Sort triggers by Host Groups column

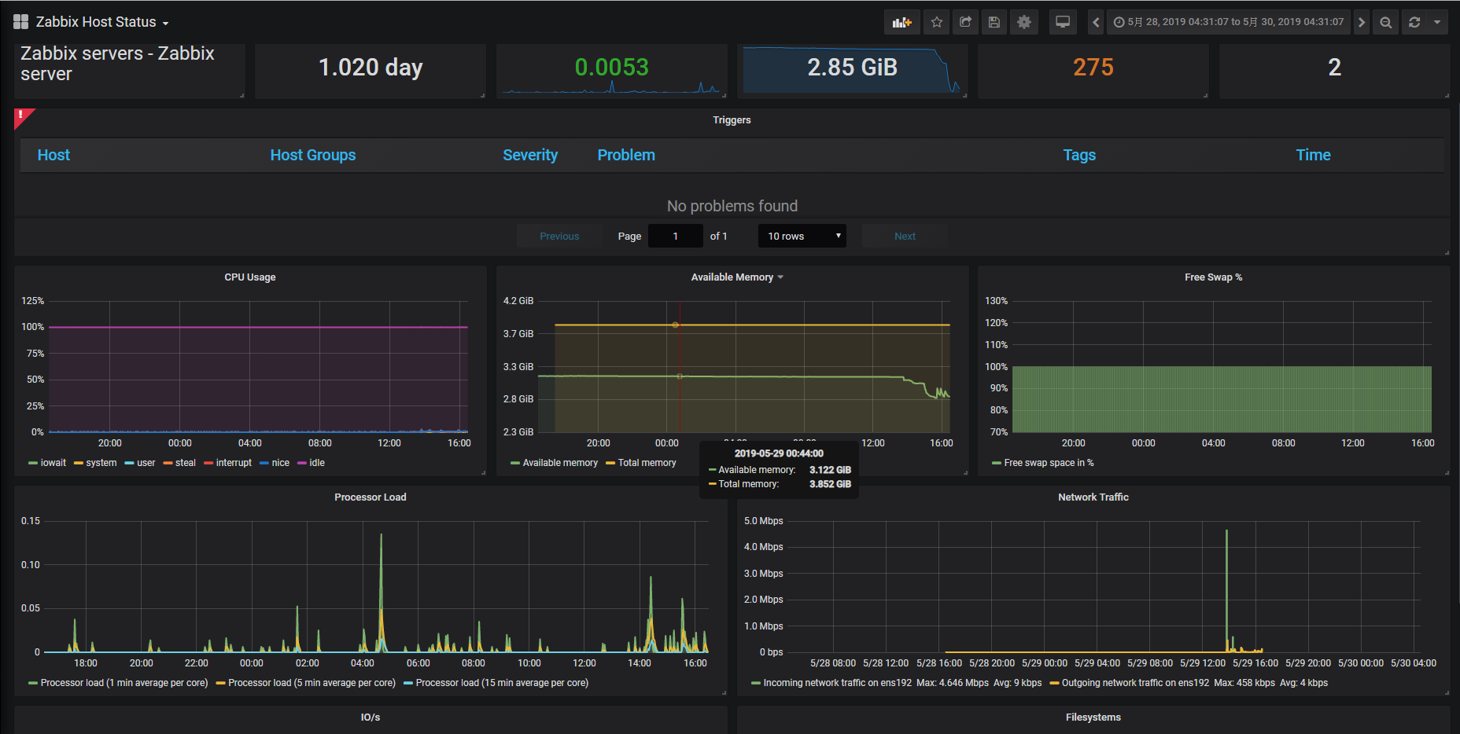(313, 155)
